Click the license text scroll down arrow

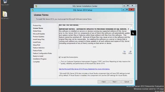point(131,48)
